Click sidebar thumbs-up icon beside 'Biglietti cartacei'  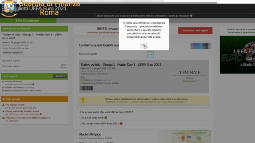click(3, 91)
